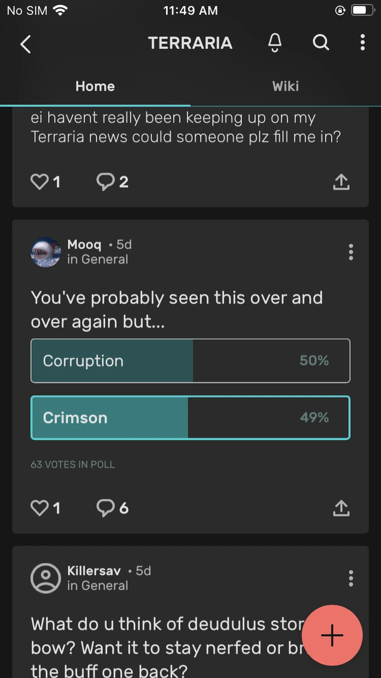This screenshot has height=678, width=381.
Task: Select the Home tab
Action: pos(95,86)
